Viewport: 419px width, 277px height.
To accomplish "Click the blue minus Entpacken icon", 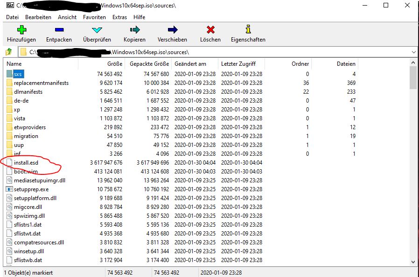I will pos(59,30).
